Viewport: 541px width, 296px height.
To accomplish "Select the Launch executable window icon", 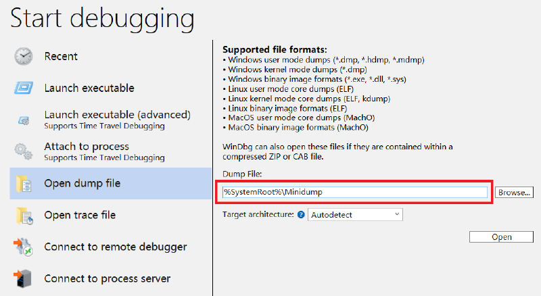I will [x=24, y=88].
